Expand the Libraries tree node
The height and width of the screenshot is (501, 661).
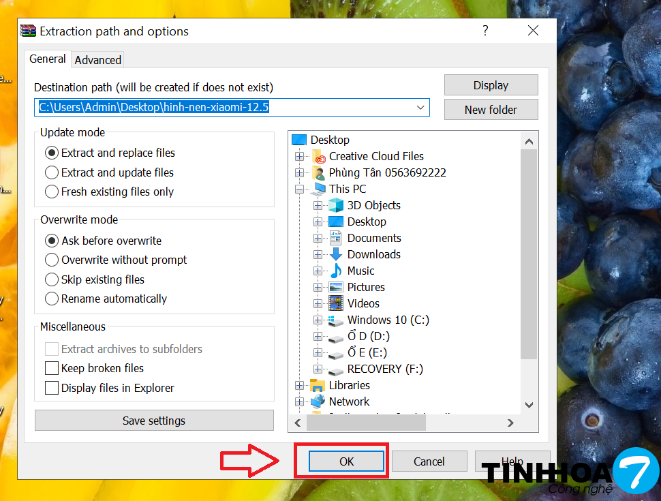click(x=299, y=385)
